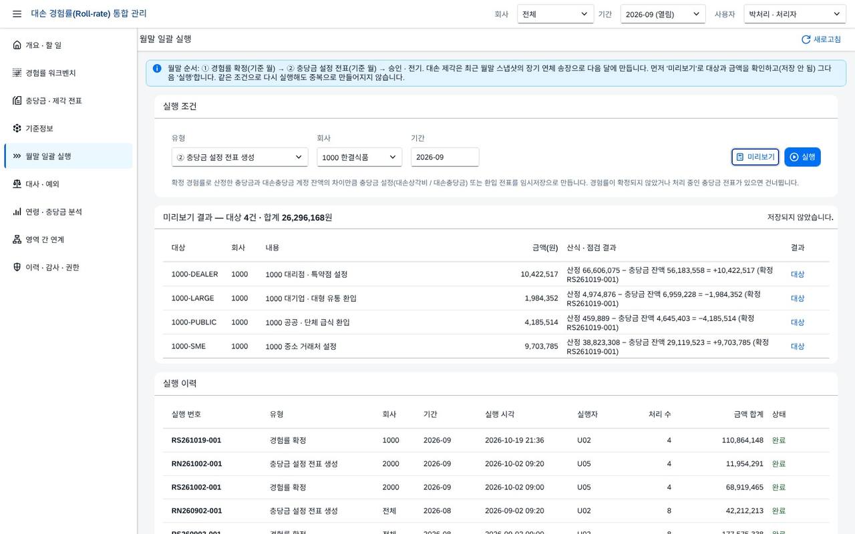The height and width of the screenshot is (534, 855).
Task: Click the chart icon beside 연령 · 충당금 분석
Action: click(x=17, y=212)
